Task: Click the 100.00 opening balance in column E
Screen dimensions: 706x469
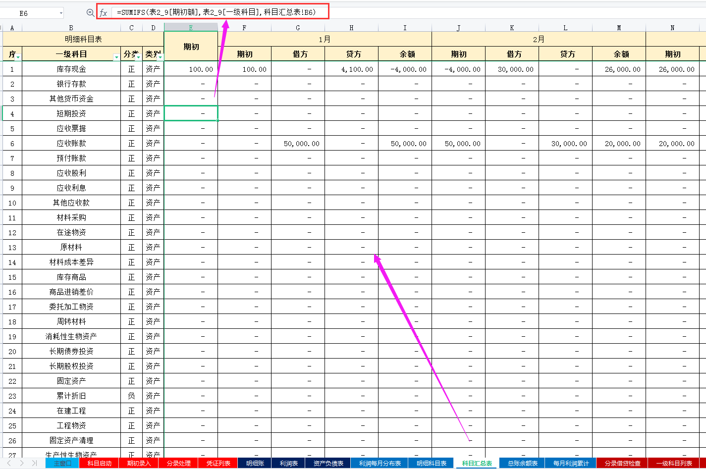Action: (191, 69)
